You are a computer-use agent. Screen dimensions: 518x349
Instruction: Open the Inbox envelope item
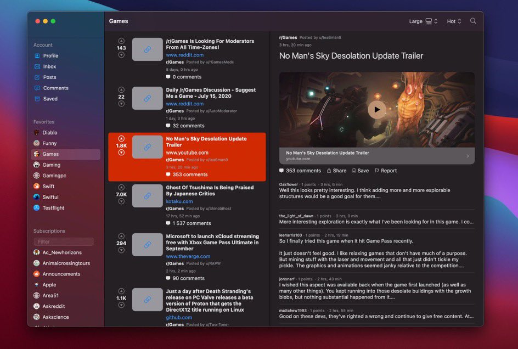(x=66, y=66)
